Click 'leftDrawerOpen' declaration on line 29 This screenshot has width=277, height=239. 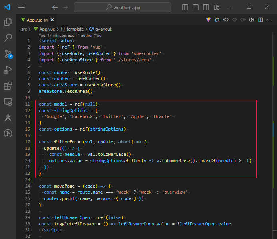tap(72, 217)
